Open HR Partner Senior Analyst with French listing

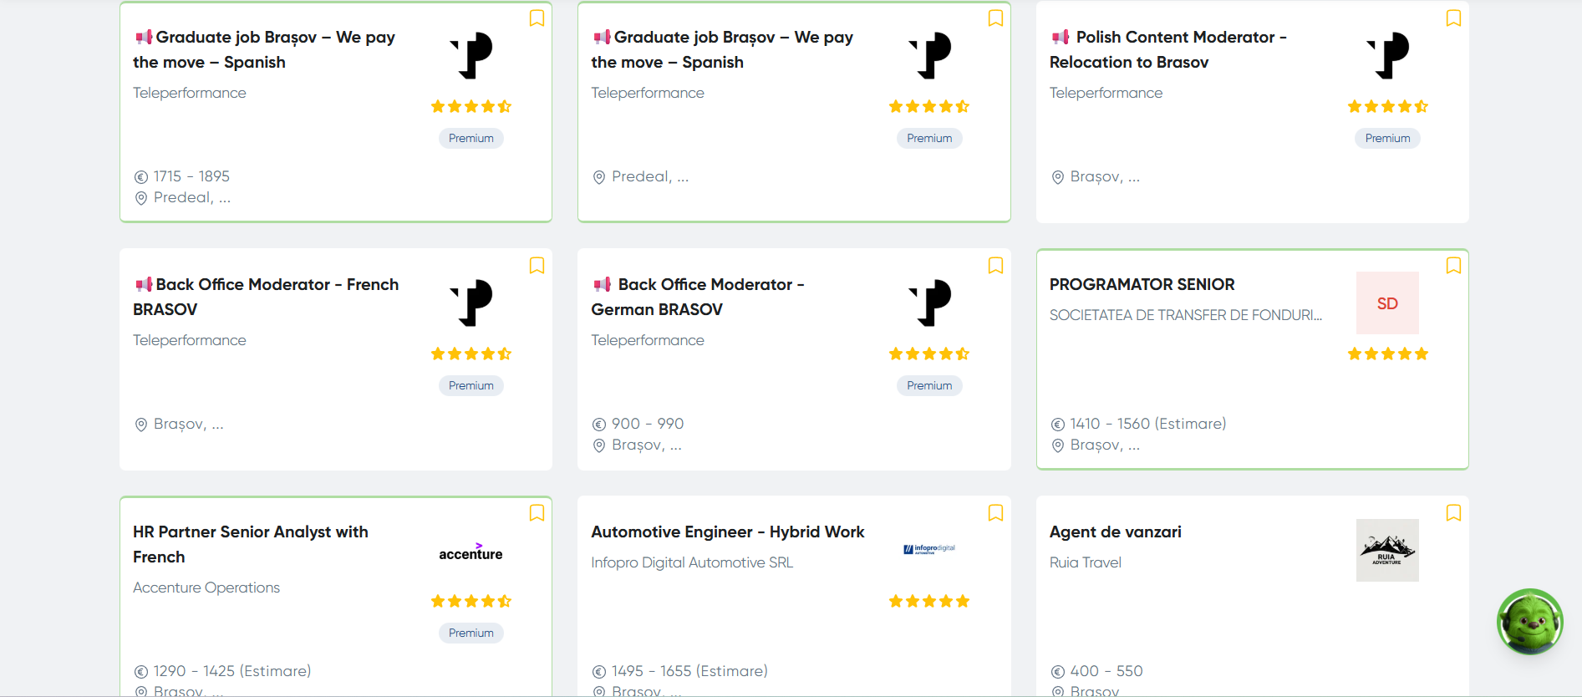click(x=251, y=544)
